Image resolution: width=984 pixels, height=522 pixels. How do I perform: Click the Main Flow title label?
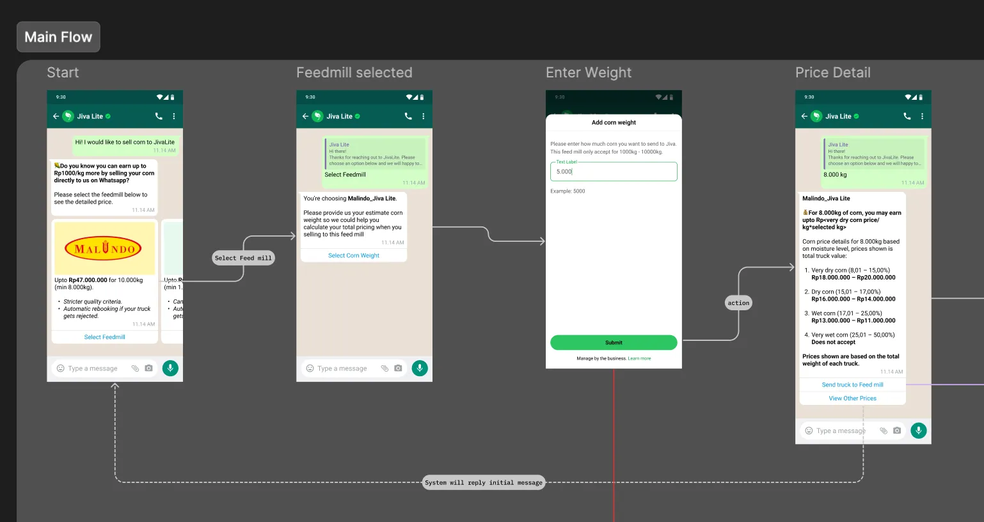pos(58,36)
